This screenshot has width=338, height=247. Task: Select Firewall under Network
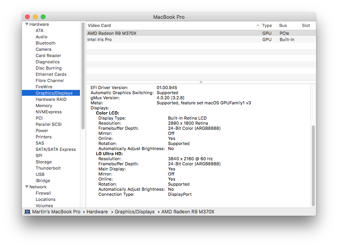[x=43, y=193]
